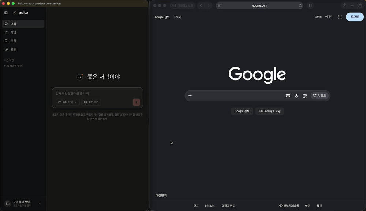Open the 설정 footer menu on Google
The width and height of the screenshot is (366, 211).
click(319, 206)
